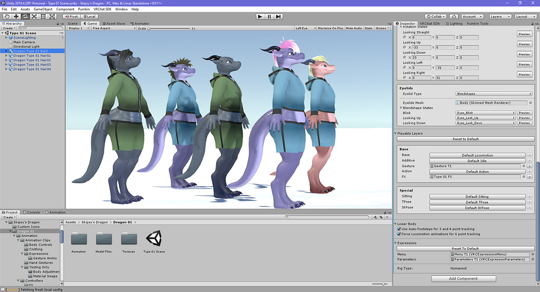Switch to the Console tab

[31, 213]
